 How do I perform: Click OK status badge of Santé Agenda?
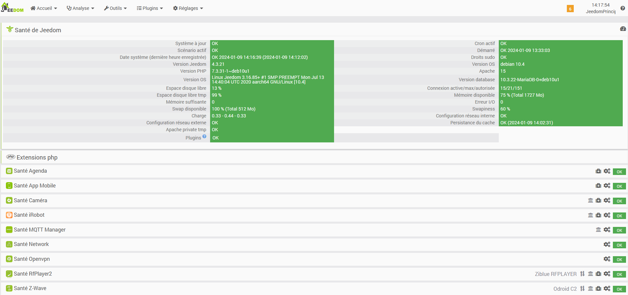click(x=619, y=172)
